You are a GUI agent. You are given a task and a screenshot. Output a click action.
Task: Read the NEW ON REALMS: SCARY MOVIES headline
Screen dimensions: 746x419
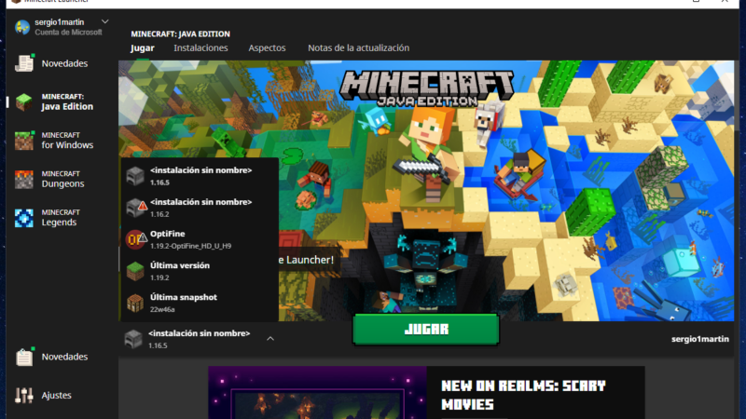pyautogui.click(x=523, y=395)
